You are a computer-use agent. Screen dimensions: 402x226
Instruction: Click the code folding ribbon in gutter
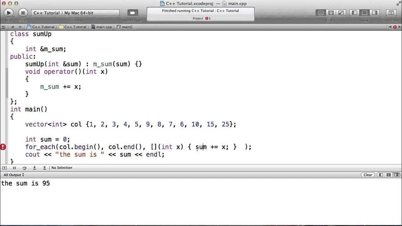click(8, 97)
